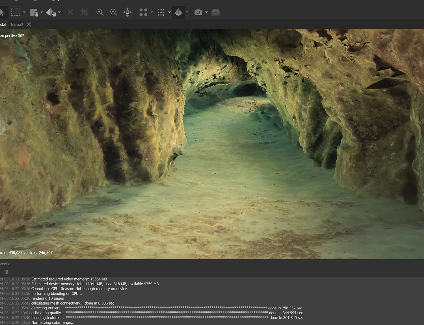424x325 pixels.
Task: Select the rotate object tool
Action: point(51,12)
